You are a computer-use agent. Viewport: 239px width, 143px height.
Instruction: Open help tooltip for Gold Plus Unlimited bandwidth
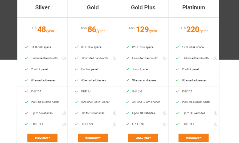[165, 58]
